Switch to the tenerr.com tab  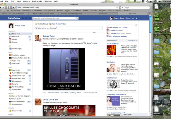tap(103, 14)
